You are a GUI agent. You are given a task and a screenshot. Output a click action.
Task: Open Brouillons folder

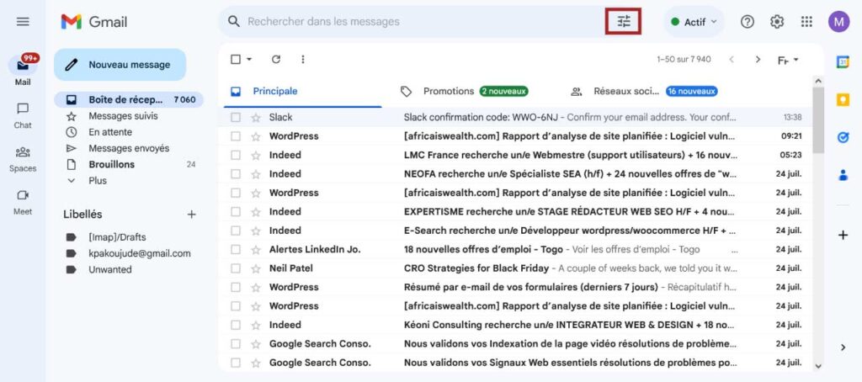pos(129,164)
